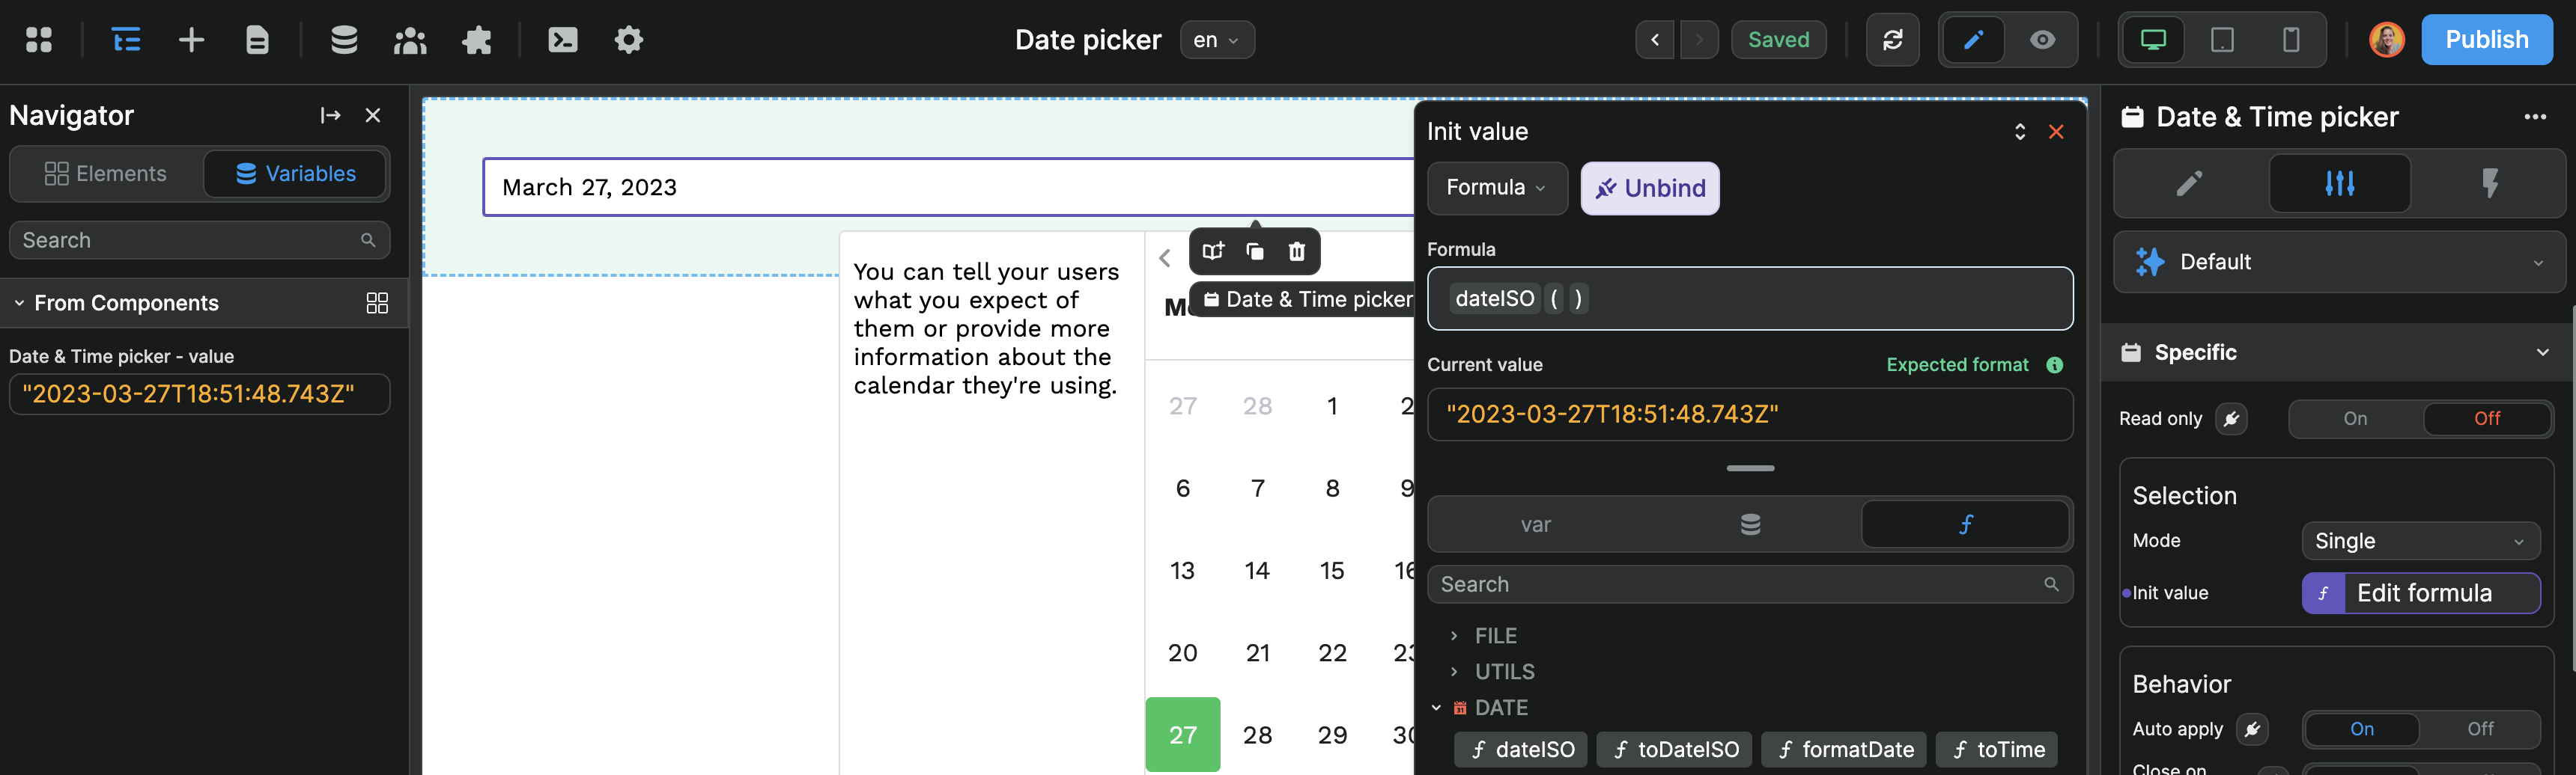Open the Plugins panel

[477, 40]
